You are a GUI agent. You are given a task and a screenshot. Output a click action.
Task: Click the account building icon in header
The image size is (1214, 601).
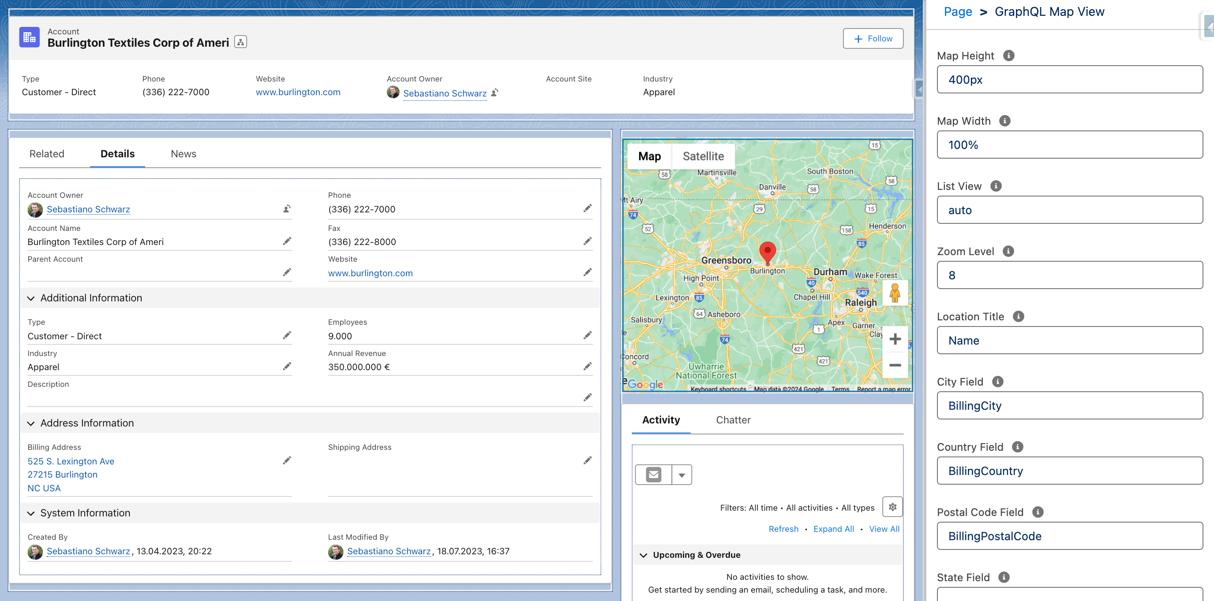[x=29, y=37]
